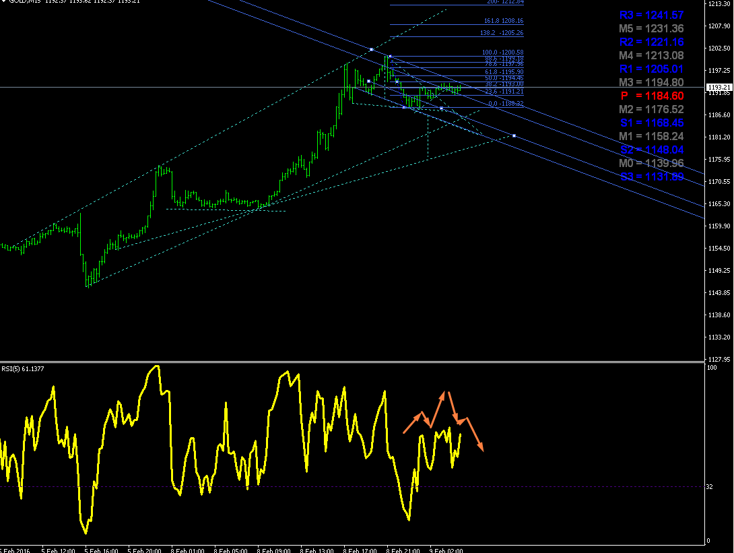The height and width of the screenshot is (553, 734).
Task: Select the final downward orange arrow on RSI
Action: (x=475, y=434)
